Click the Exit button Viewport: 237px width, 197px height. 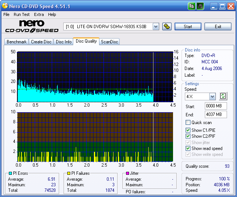click(x=218, y=27)
